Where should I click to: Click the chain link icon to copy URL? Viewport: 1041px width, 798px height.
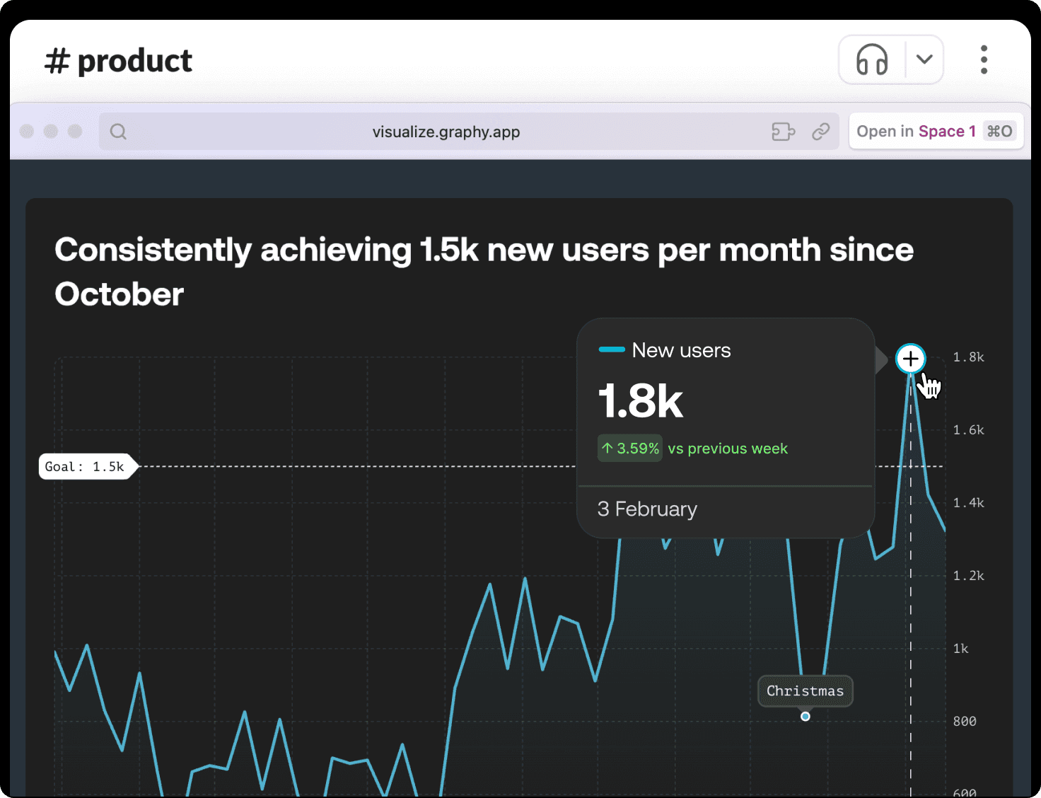click(820, 132)
